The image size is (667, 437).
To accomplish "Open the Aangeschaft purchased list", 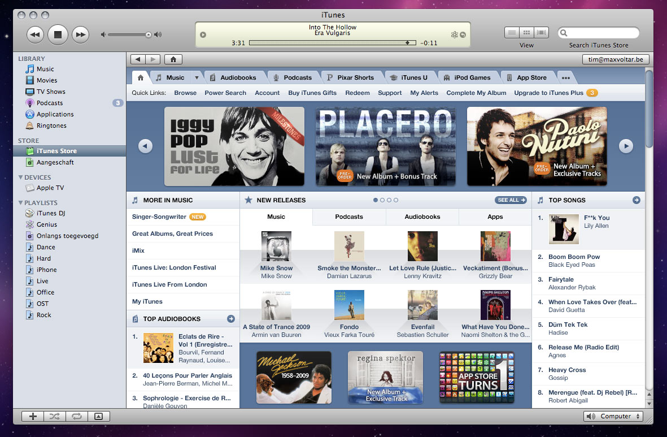I will (55, 162).
